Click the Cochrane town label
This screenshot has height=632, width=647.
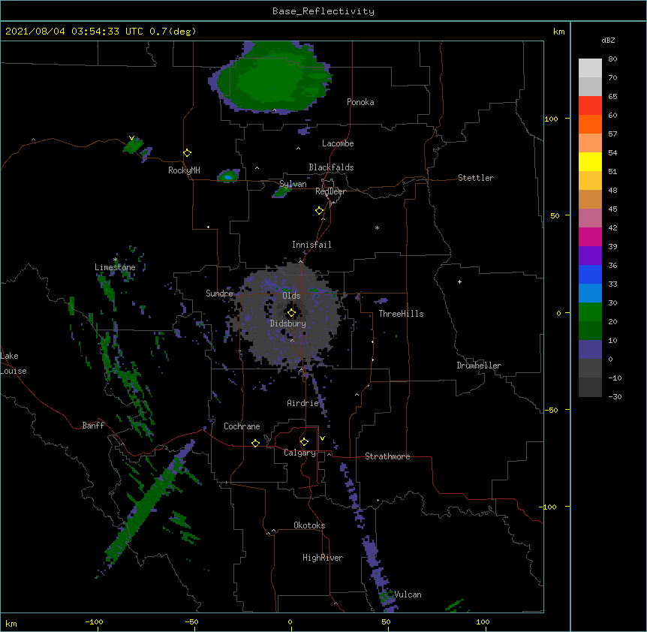pos(242,426)
